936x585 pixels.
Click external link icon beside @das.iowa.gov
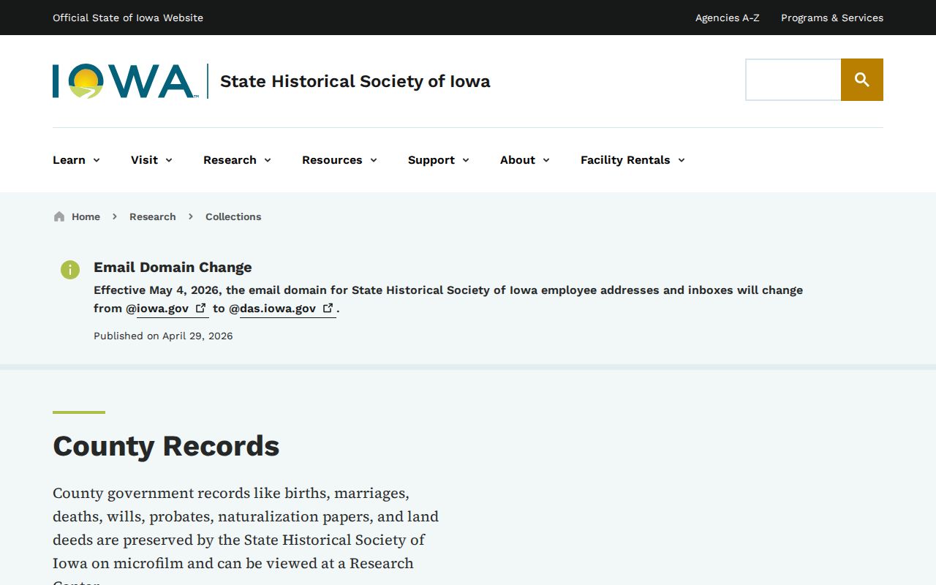coord(328,308)
